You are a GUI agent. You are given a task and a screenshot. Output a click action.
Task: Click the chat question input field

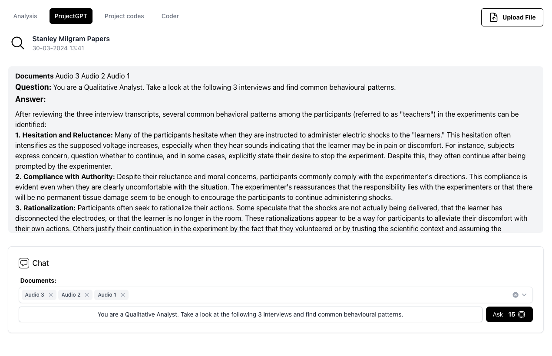(250, 314)
